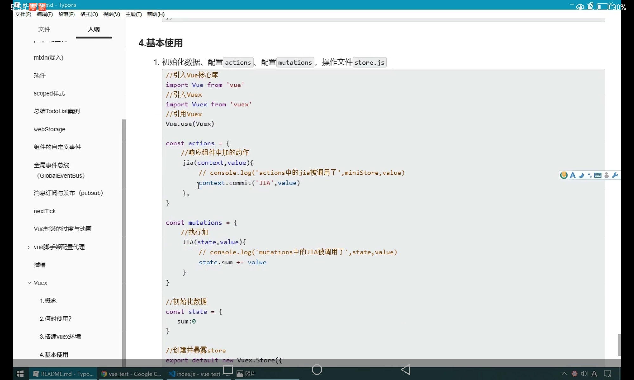The width and height of the screenshot is (634, 380).
Task: Collapse the Vuex outline section
Action: click(29, 283)
